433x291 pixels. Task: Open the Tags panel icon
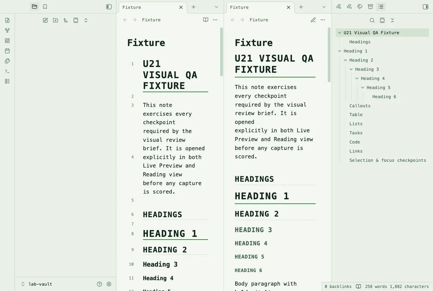pos(360,7)
